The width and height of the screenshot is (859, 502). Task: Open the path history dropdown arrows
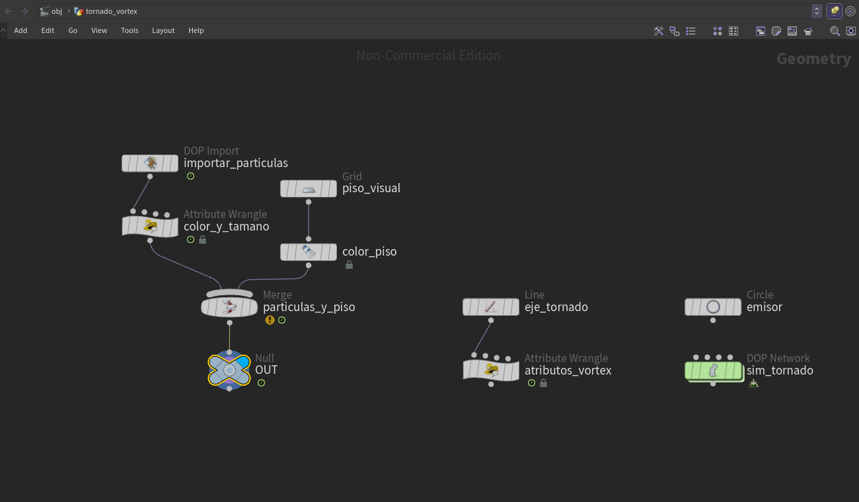pos(817,11)
